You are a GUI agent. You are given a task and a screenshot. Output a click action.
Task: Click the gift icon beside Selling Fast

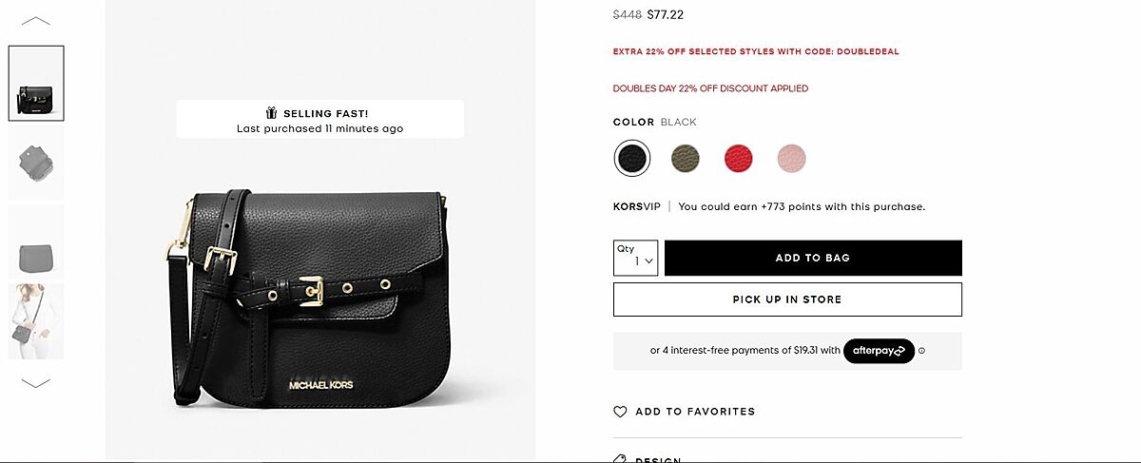271,113
